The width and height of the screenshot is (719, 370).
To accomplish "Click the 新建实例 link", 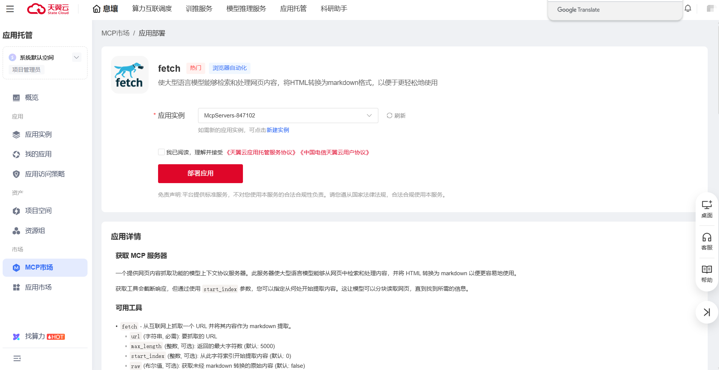I will click(278, 130).
